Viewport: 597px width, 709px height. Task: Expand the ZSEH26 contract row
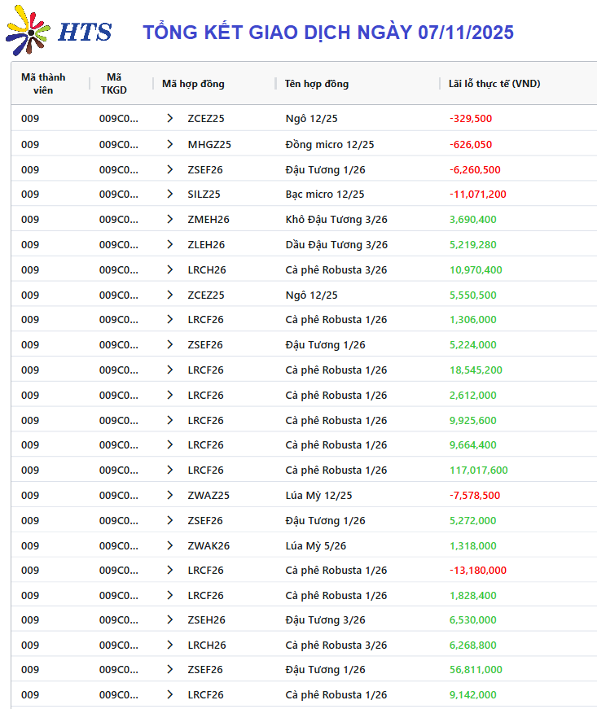click(170, 620)
